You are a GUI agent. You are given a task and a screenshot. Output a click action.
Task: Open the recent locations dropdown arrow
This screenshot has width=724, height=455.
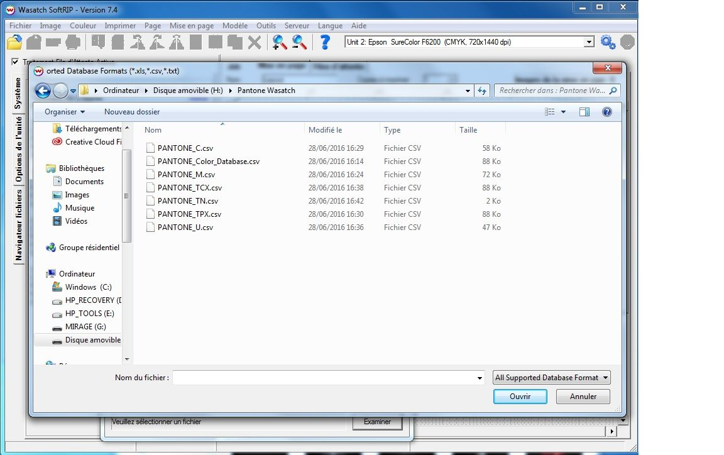[73, 91]
